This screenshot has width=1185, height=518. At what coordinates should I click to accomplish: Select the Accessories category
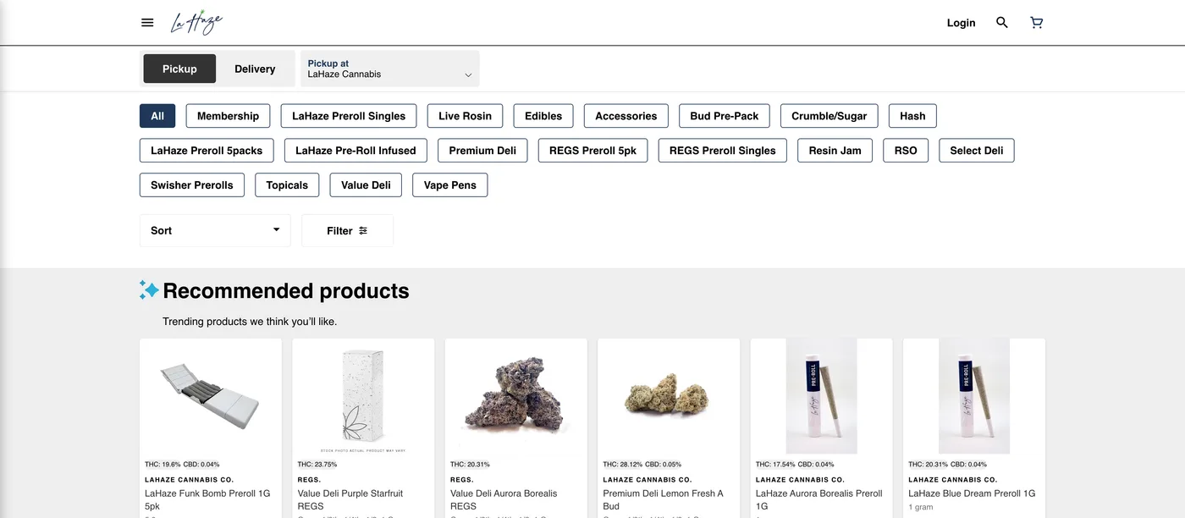tap(626, 116)
